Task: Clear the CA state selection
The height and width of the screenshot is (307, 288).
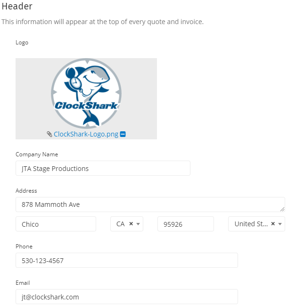Action: tap(131, 223)
